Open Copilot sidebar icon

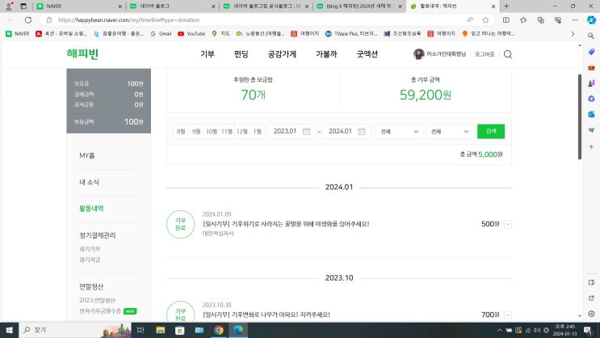click(x=591, y=20)
